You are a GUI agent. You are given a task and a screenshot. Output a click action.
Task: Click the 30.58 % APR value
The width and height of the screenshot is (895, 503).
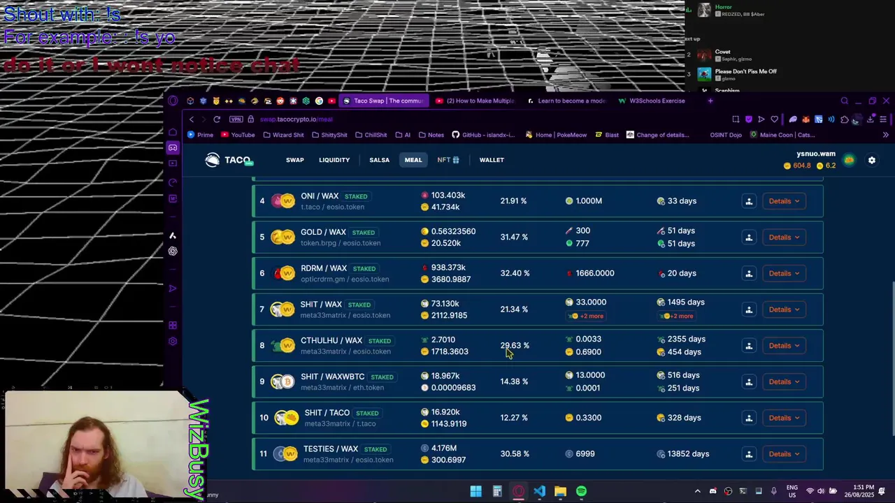pyautogui.click(x=515, y=454)
